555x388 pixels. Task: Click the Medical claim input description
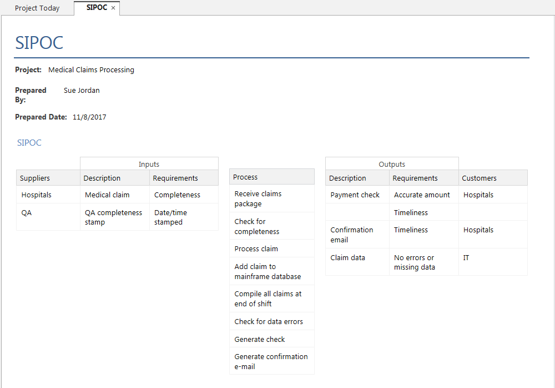[x=107, y=195]
